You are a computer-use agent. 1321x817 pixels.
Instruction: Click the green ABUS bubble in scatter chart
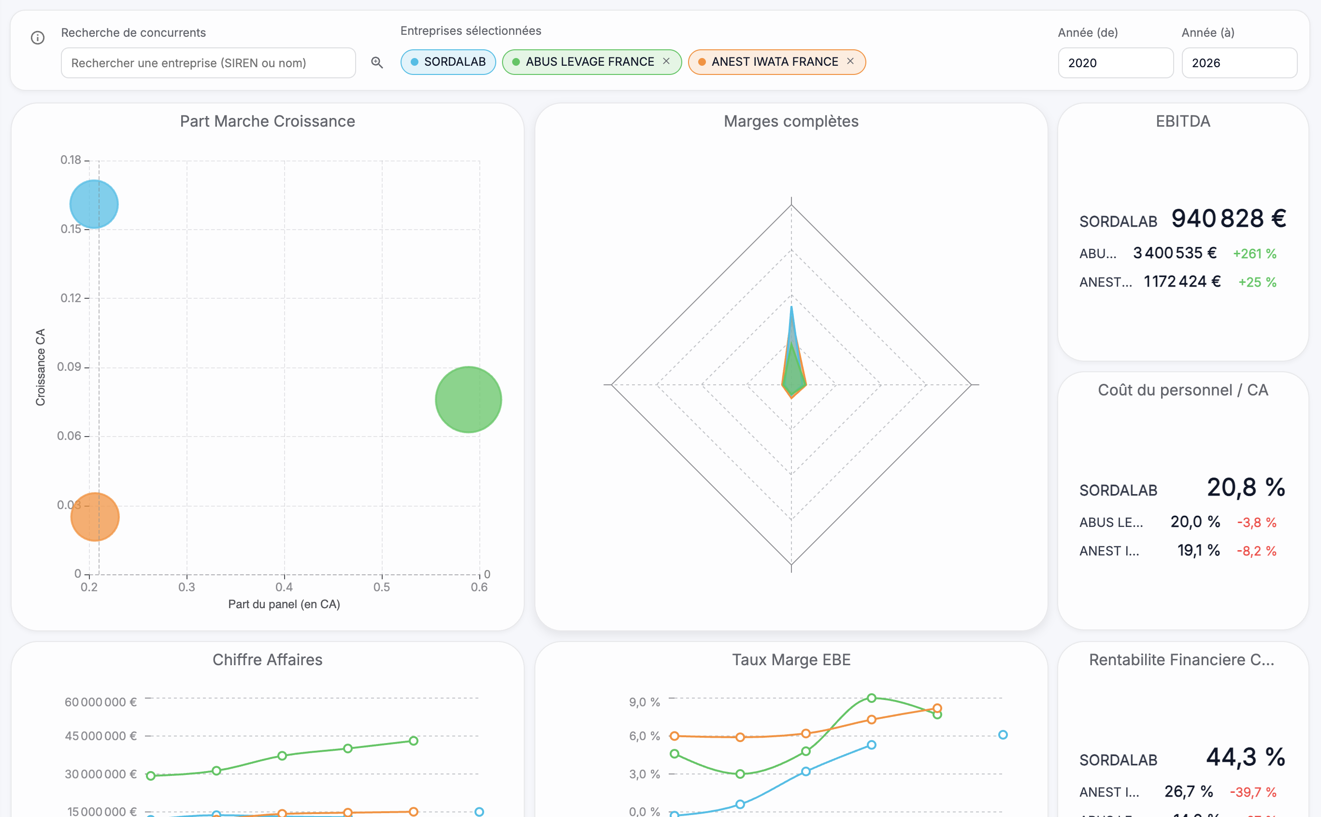click(468, 400)
